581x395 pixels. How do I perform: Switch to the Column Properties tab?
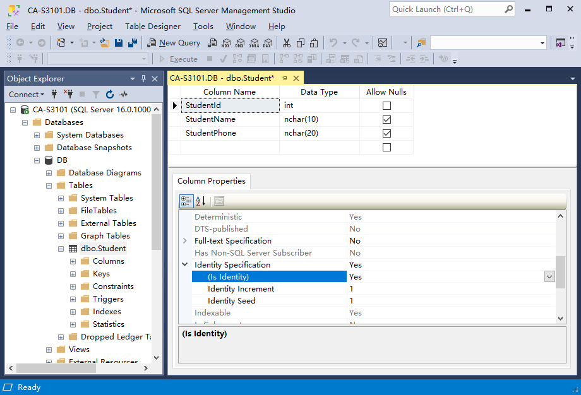pos(212,181)
